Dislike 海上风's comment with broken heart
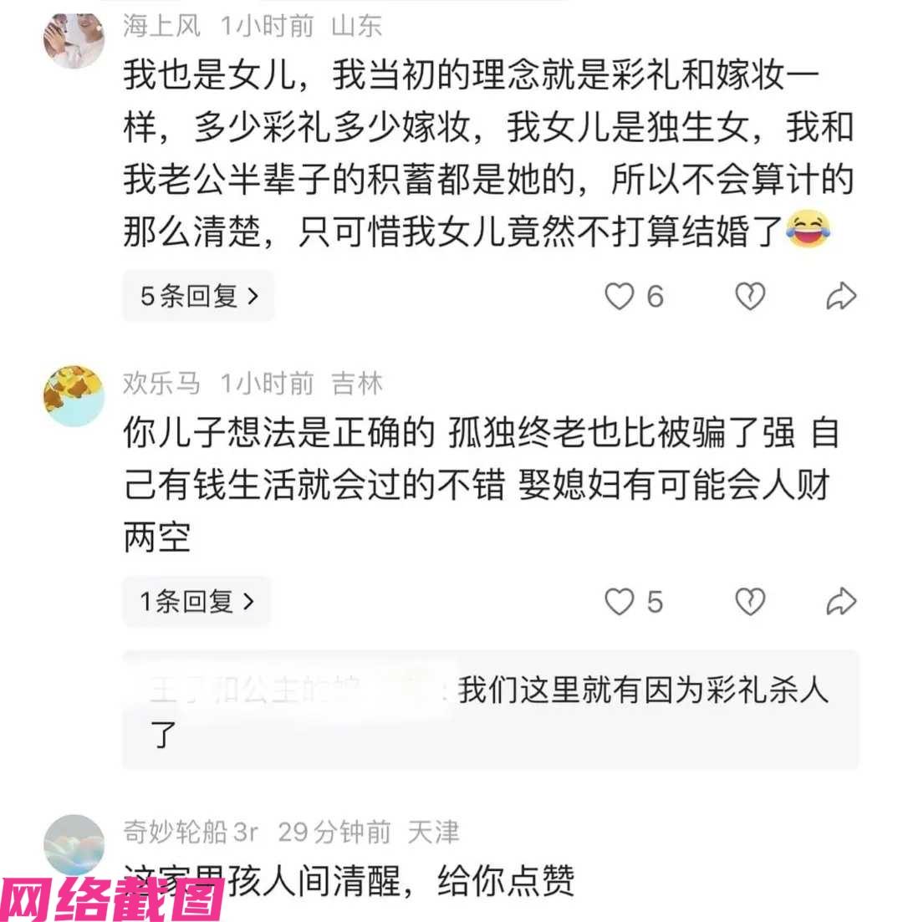This screenshot has height=922, width=903. [x=750, y=296]
